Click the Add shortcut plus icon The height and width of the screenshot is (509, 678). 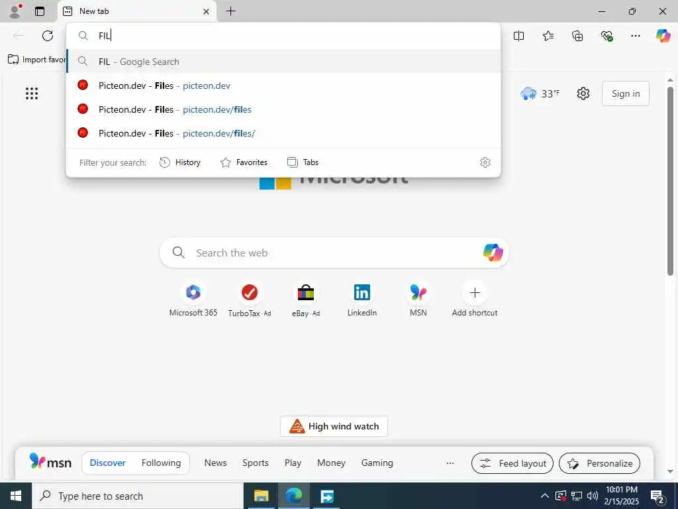coord(475,293)
